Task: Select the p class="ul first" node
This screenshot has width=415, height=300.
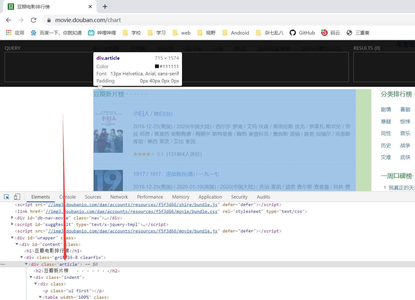Action: (x=73, y=291)
